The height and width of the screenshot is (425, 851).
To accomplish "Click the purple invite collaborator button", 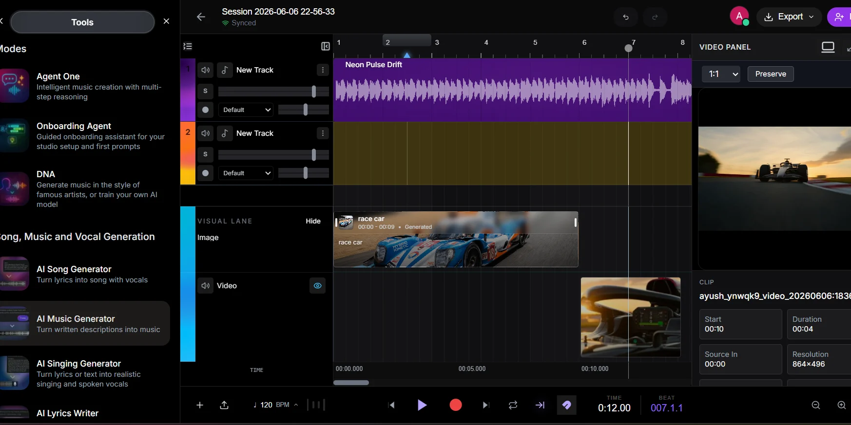I will pos(839,17).
